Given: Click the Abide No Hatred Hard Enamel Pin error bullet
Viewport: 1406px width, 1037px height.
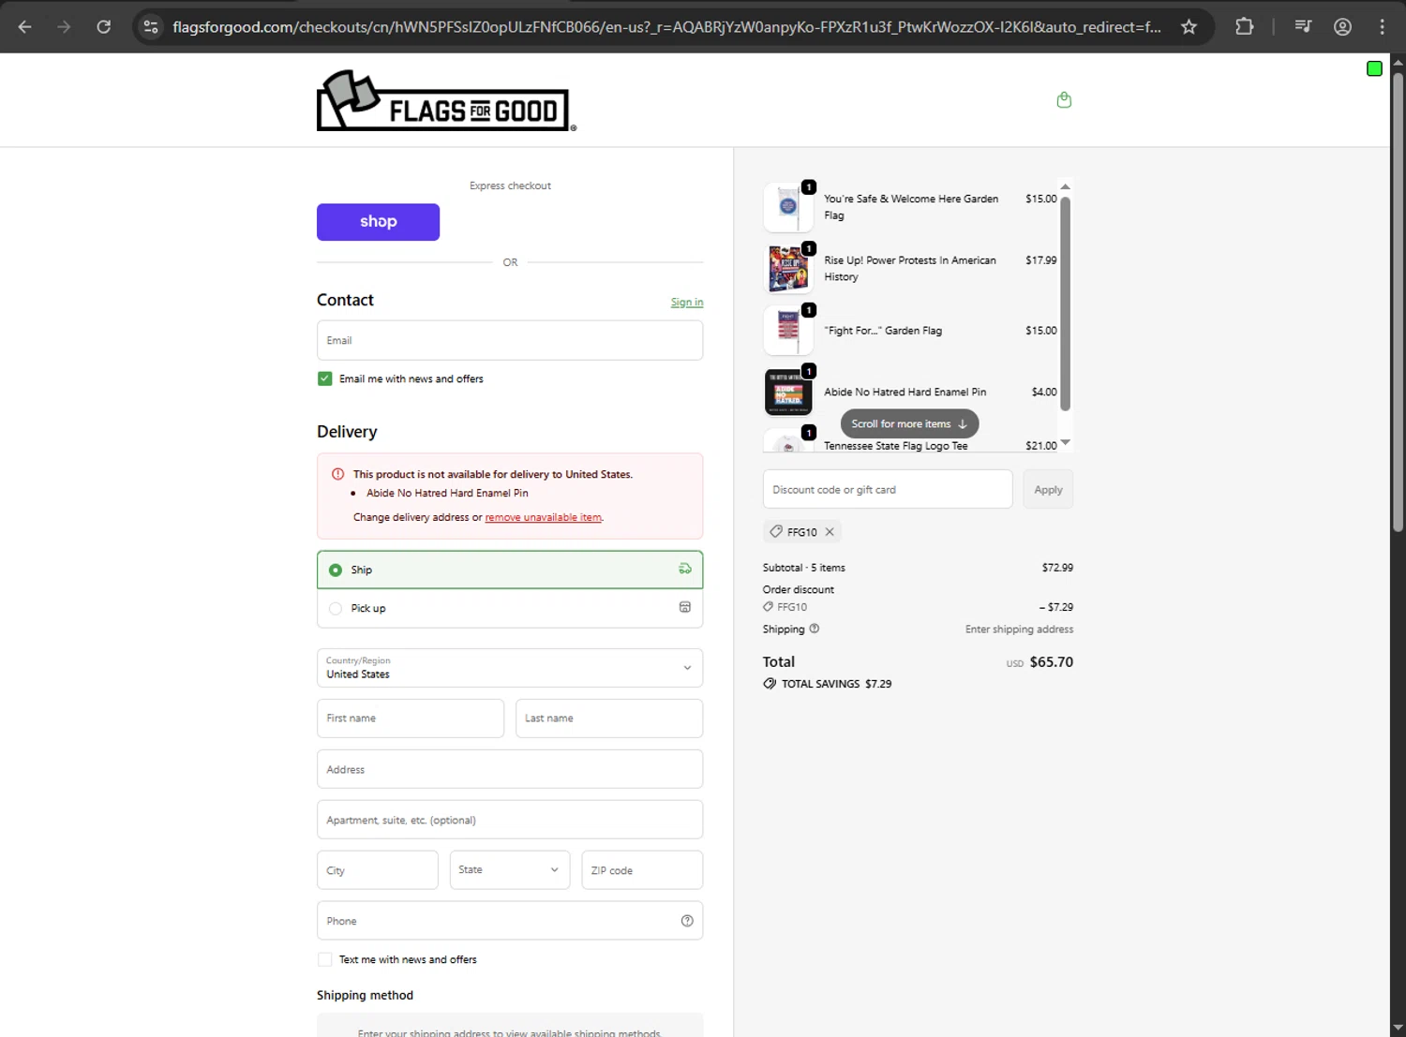Looking at the screenshot, I should click(447, 493).
